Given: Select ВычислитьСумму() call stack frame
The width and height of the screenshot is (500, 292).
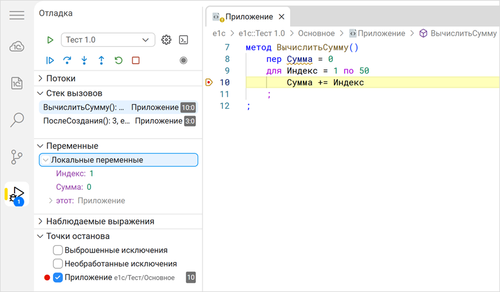Looking at the screenshot, I should 119,108.
